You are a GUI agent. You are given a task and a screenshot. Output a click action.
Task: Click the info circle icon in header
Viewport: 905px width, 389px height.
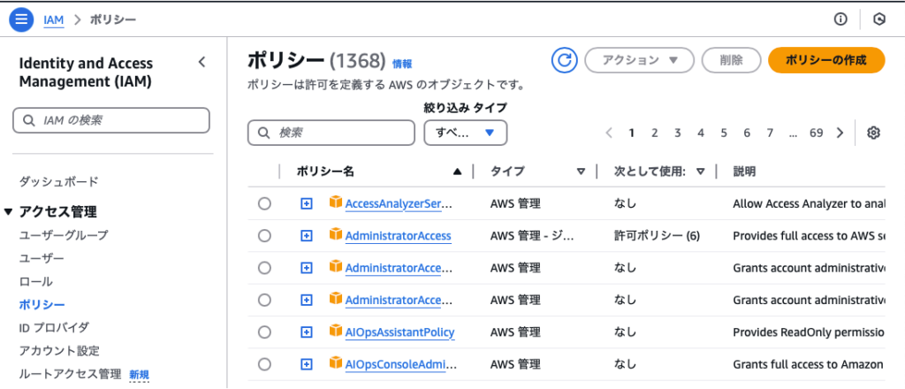[x=840, y=19]
